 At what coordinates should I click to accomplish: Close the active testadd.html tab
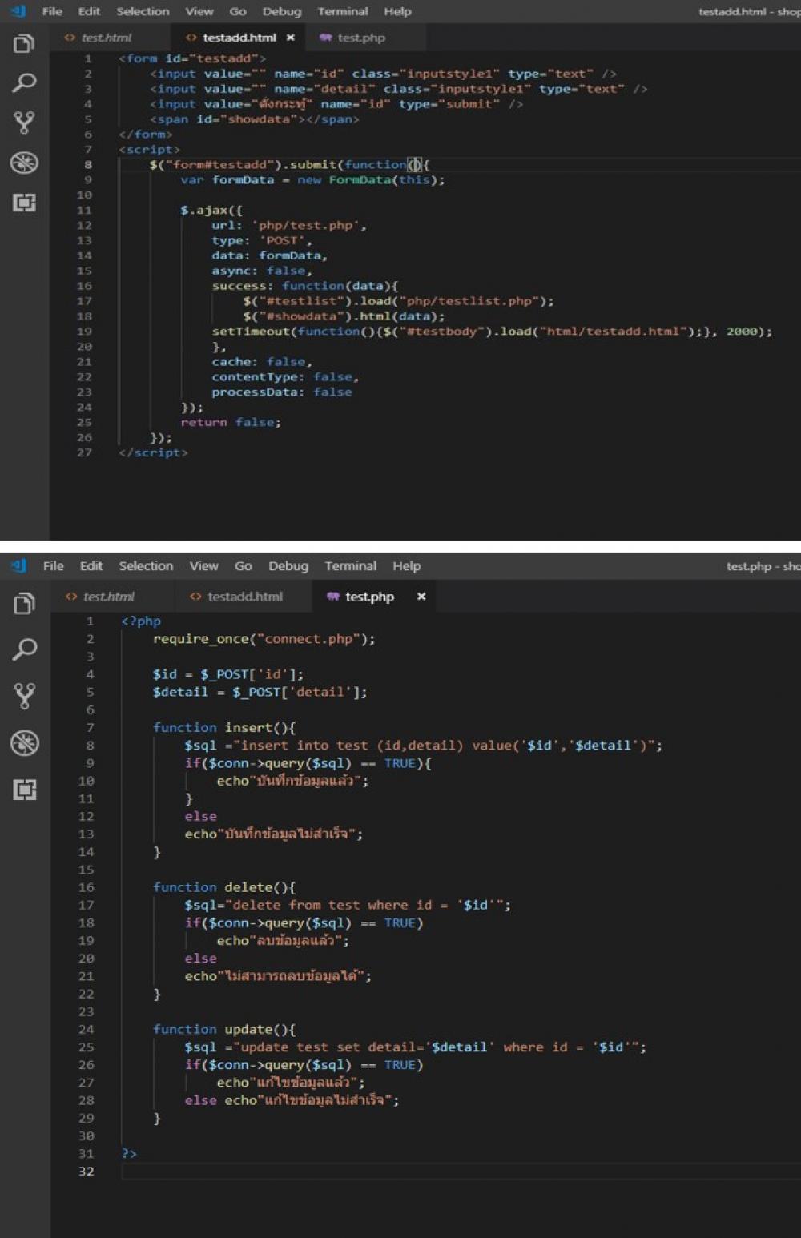[290, 38]
